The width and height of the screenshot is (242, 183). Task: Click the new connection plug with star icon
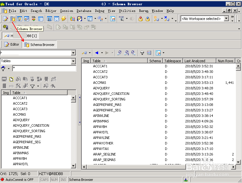(157, 19)
